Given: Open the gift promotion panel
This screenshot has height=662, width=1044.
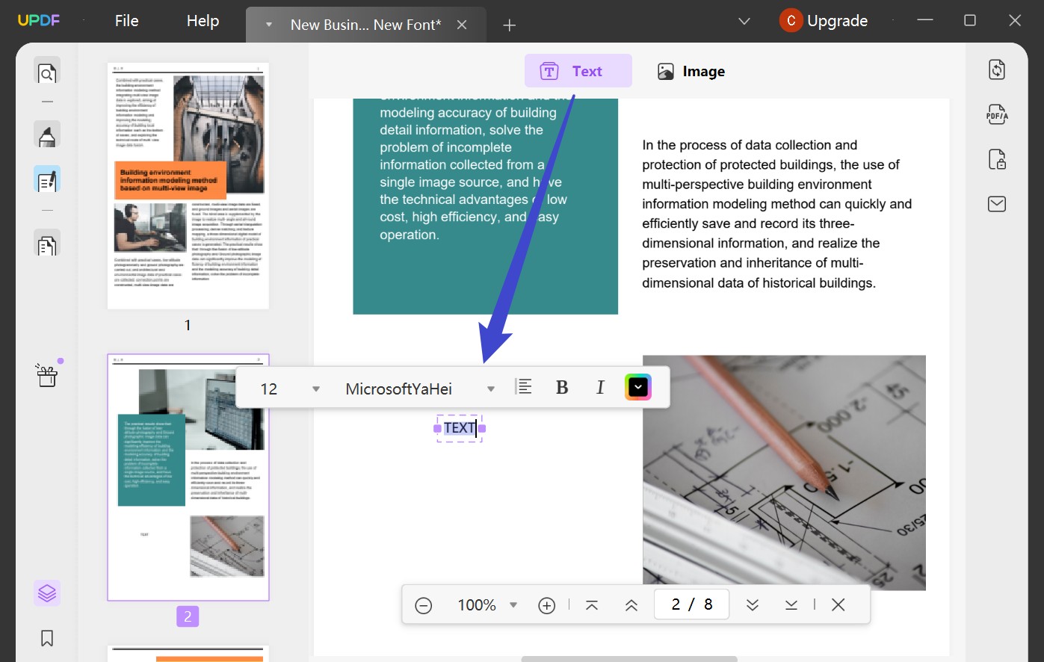Looking at the screenshot, I should (47, 375).
